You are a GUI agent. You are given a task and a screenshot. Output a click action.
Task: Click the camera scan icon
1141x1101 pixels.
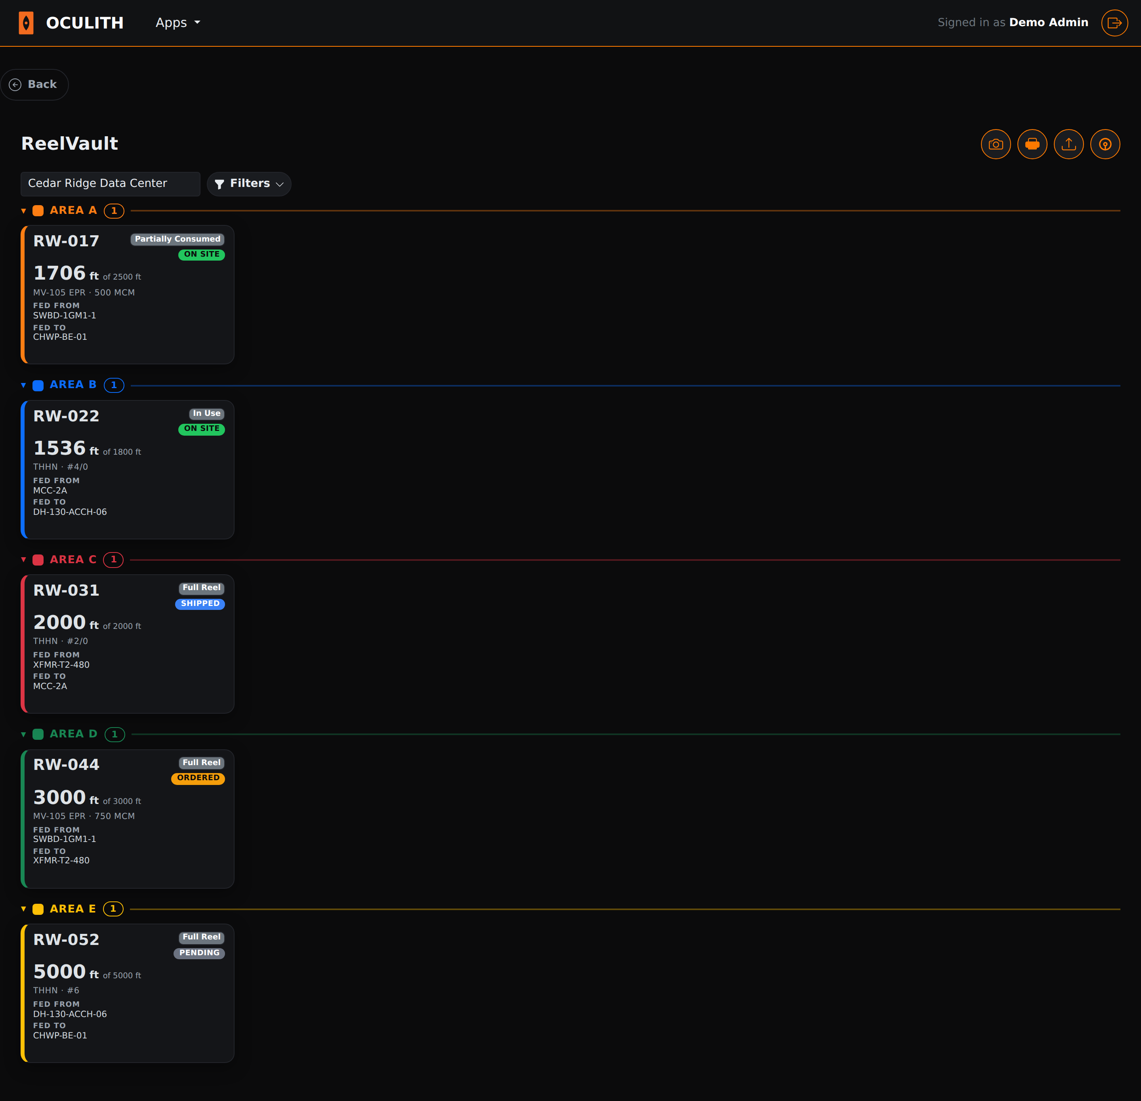(x=996, y=144)
